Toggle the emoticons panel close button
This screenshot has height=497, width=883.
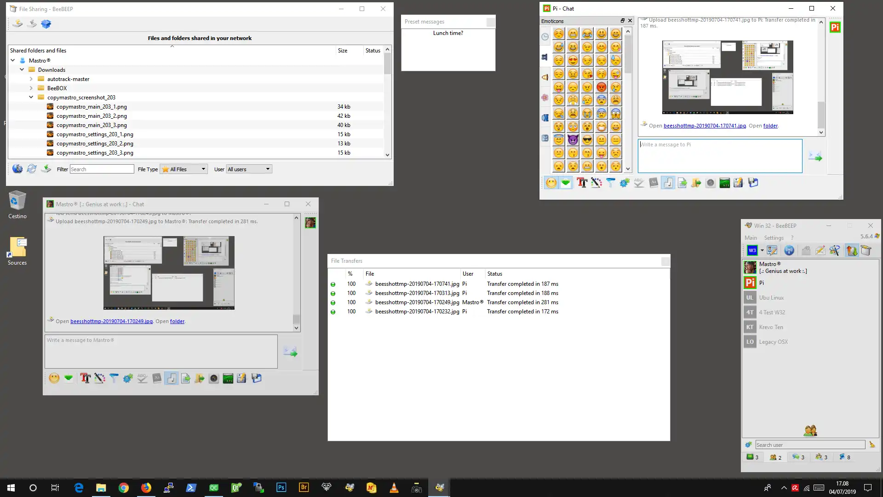630,20
